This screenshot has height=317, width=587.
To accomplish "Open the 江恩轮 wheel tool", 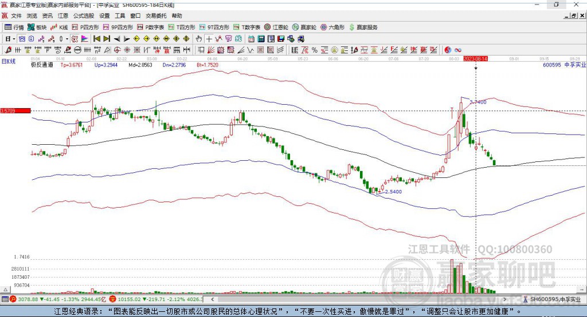I will (276, 27).
